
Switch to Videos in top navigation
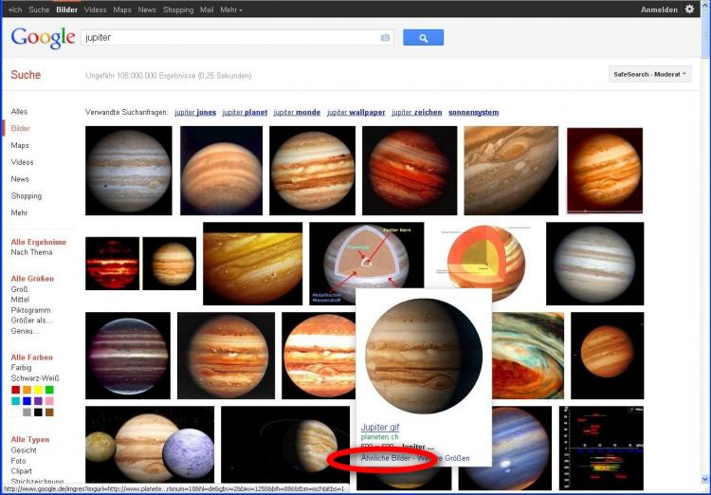tap(95, 9)
